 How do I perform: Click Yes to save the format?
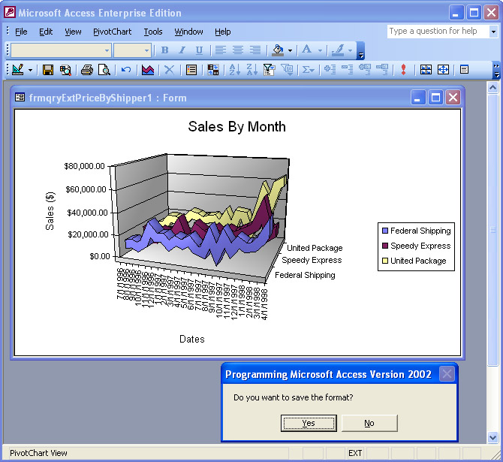click(x=309, y=423)
